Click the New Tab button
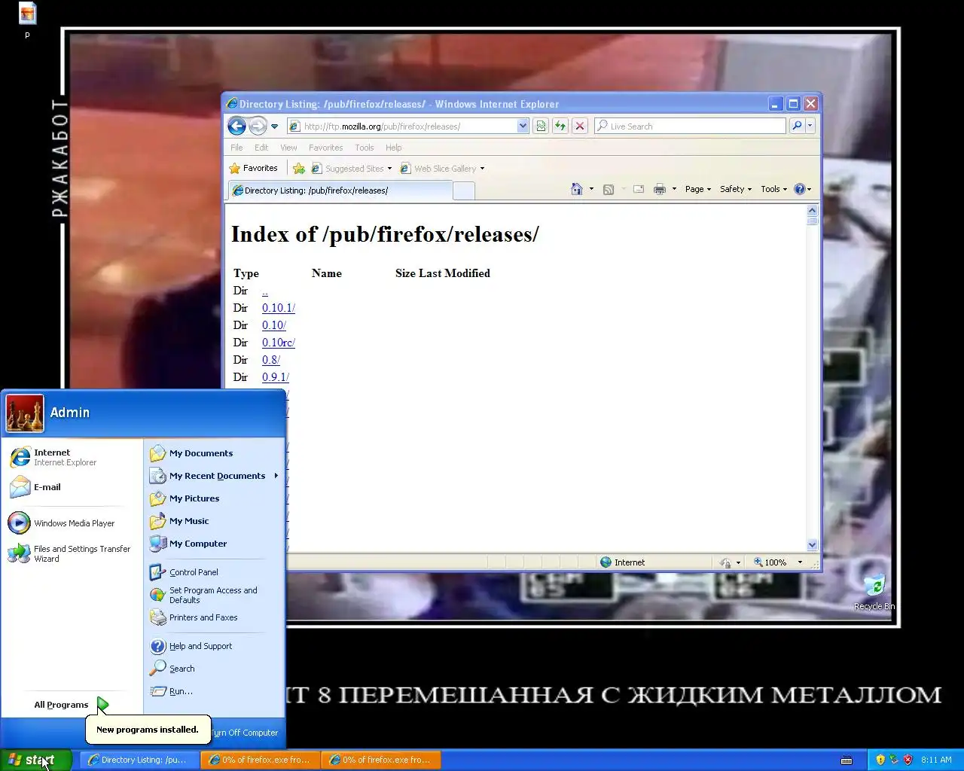This screenshot has height=771, width=964. click(x=464, y=190)
